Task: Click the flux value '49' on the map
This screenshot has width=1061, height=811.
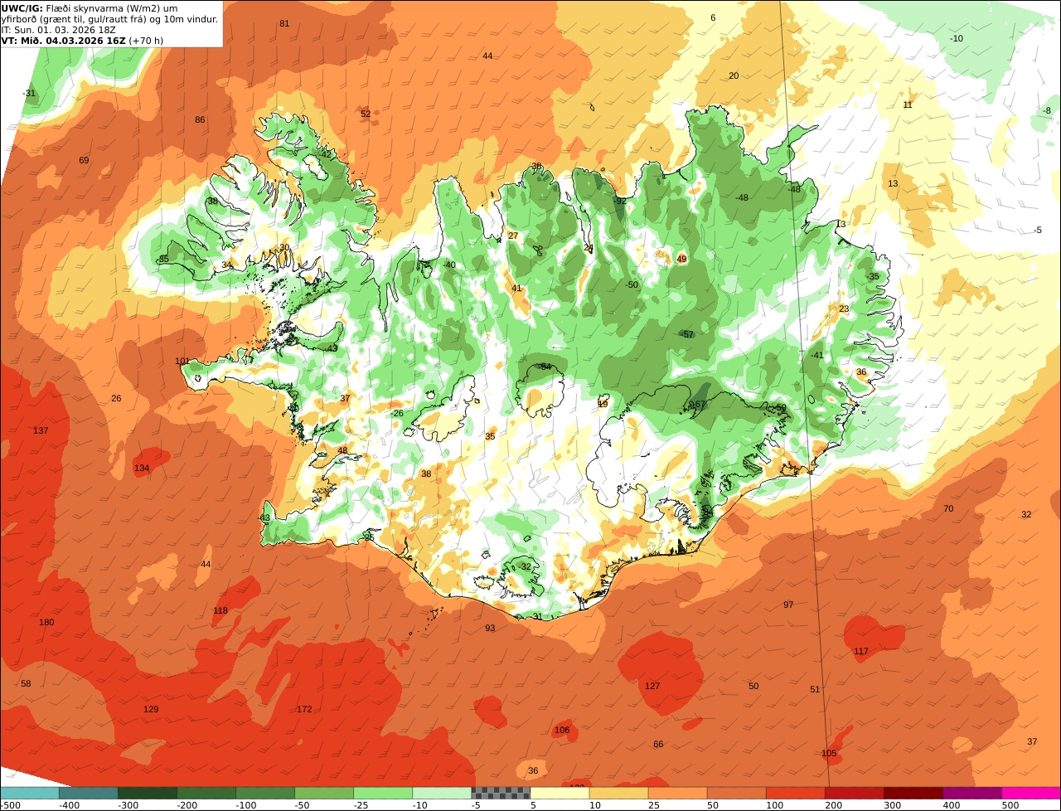Action: pyautogui.click(x=681, y=259)
